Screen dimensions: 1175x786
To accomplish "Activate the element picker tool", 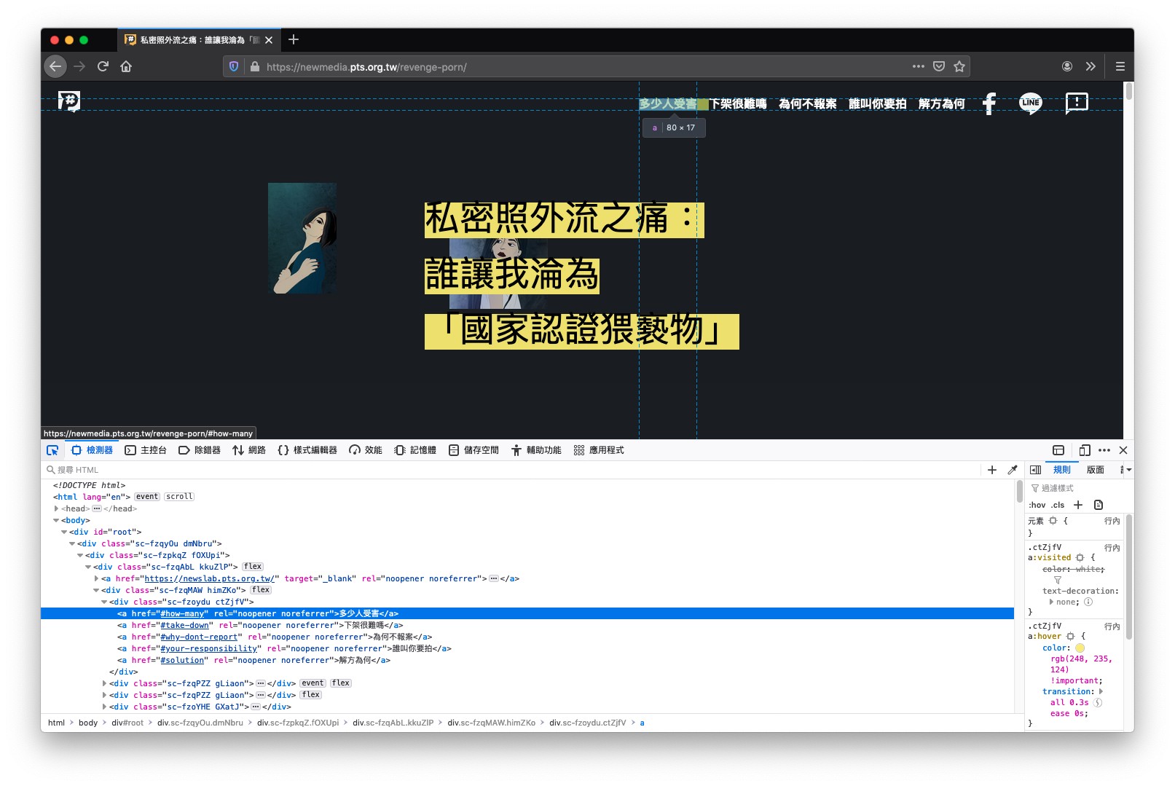I will pos(52,450).
